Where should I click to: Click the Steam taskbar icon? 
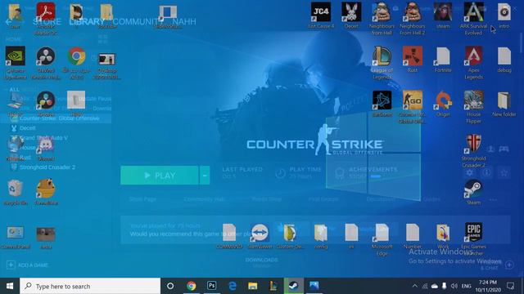click(x=294, y=286)
